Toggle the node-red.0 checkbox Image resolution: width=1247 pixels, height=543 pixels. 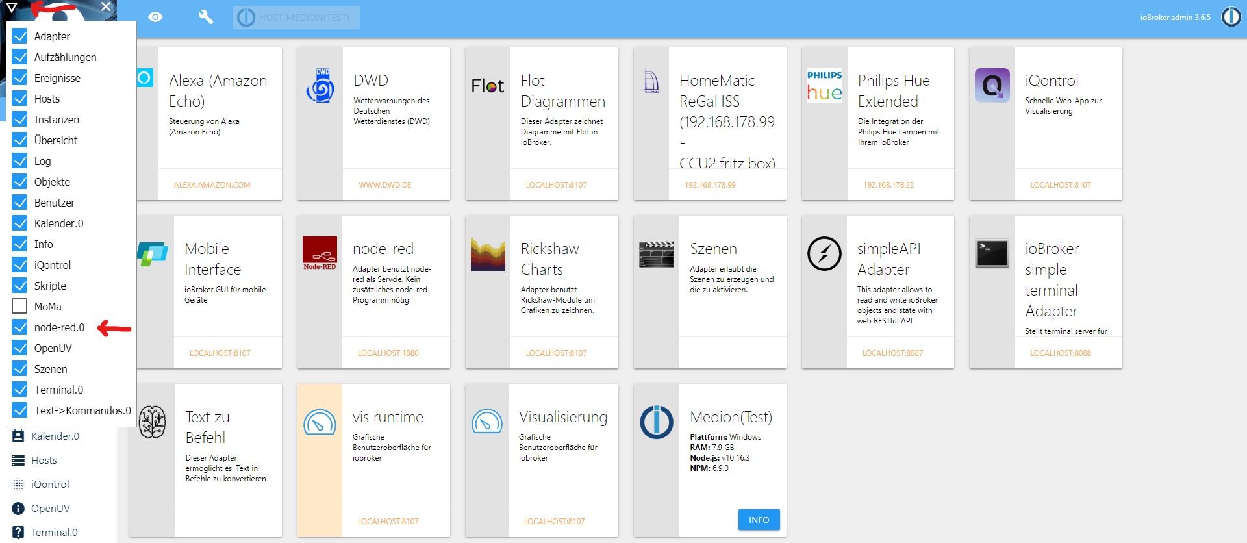point(20,327)
